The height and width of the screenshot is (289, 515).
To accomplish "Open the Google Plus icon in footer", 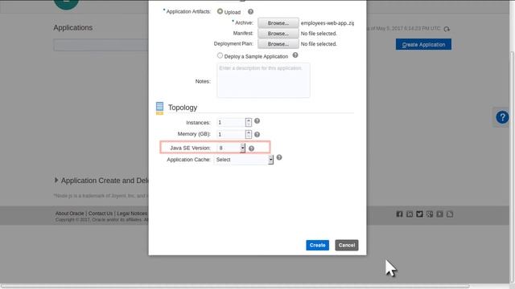I will click(x=430, y=214).
